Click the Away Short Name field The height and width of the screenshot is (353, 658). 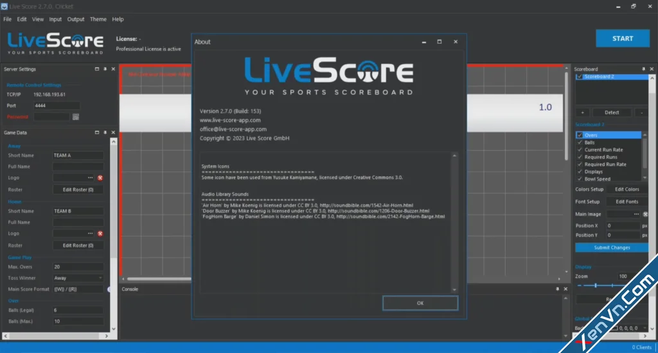coord(78,155)
